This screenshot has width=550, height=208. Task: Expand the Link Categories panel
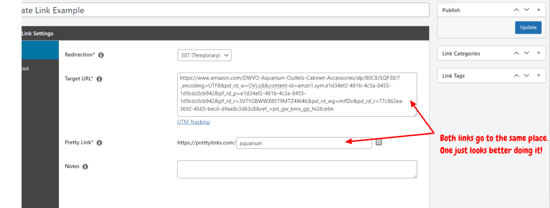539,53
